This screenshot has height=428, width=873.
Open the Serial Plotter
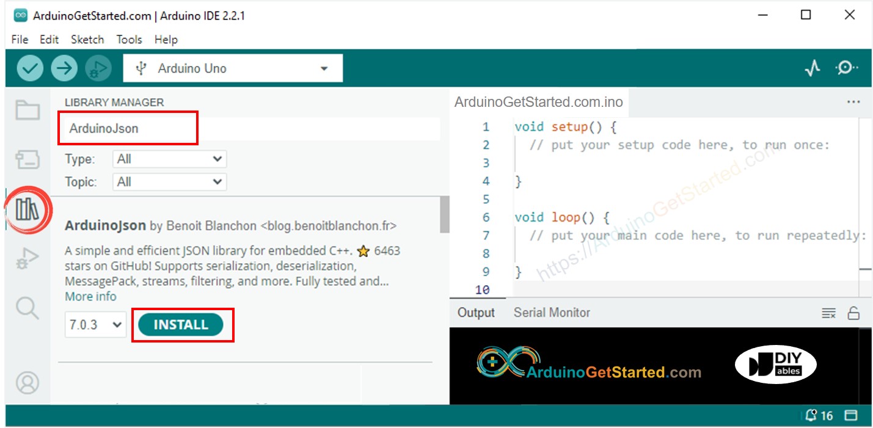coord(813,68)
